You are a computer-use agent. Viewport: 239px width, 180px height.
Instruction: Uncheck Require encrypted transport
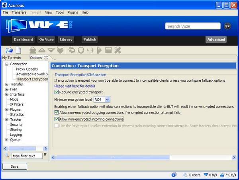57,92
